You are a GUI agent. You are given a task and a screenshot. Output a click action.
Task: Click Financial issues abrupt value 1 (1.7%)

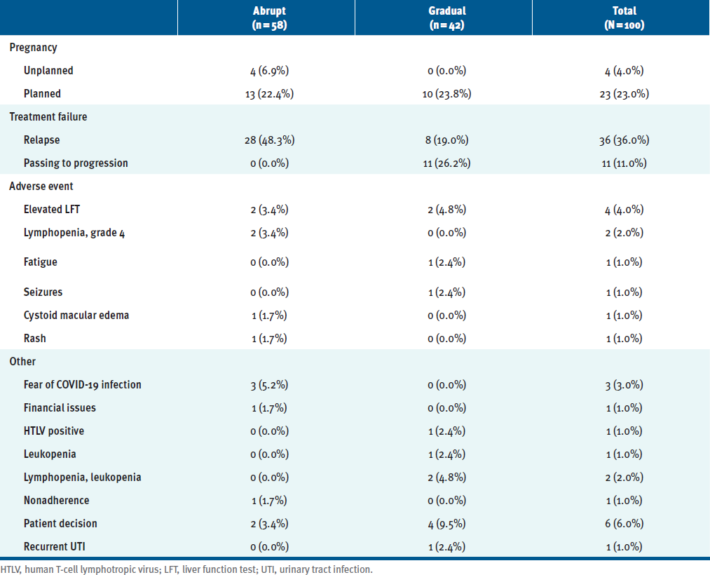click(269, 408)
